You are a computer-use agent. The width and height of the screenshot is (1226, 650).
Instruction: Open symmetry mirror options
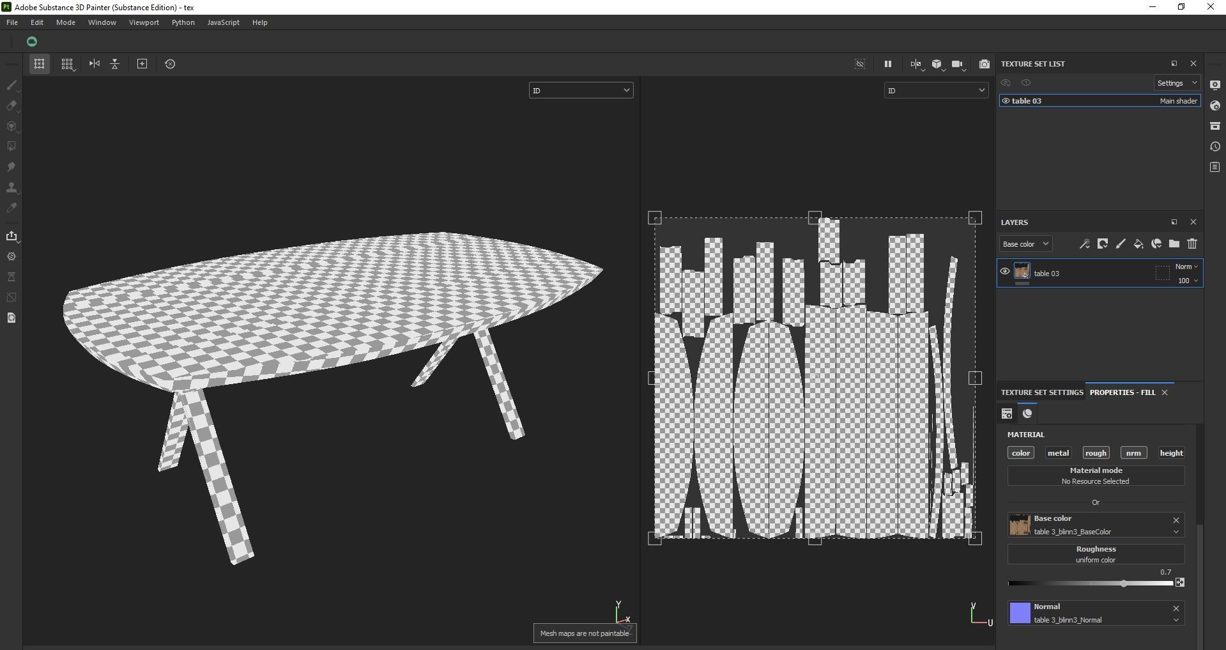[917, 64]
